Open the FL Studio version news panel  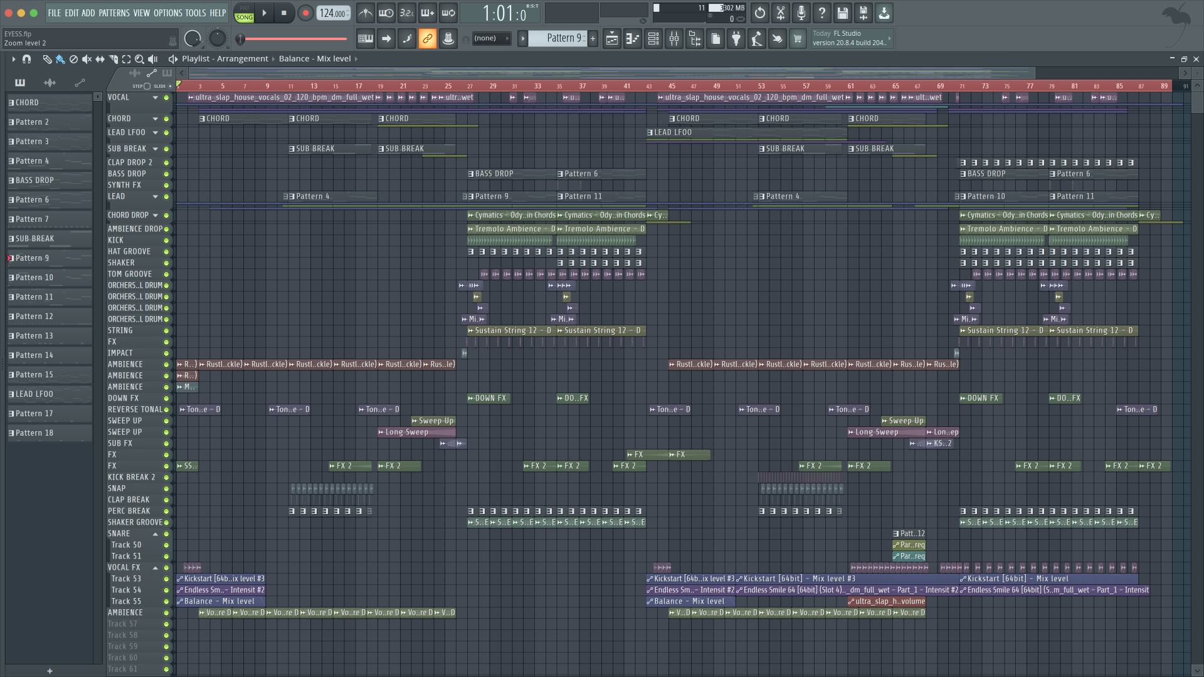tap(852, 39)
